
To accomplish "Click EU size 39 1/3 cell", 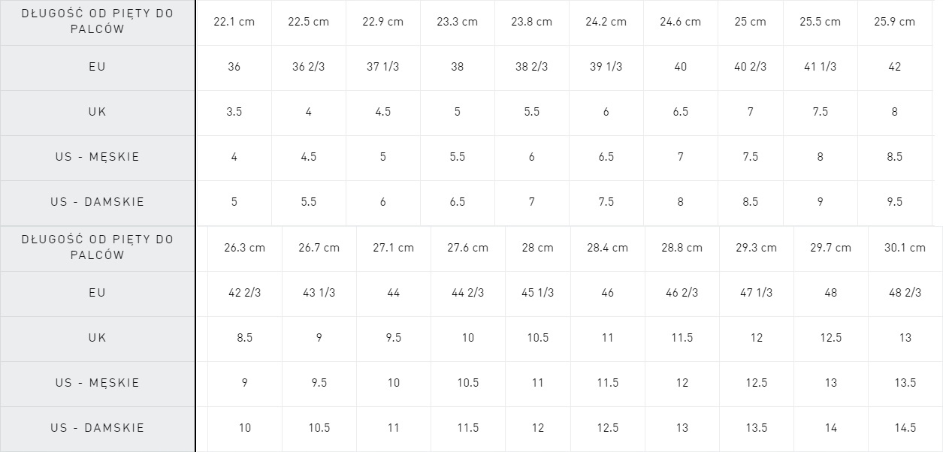I will click(606, 67).
